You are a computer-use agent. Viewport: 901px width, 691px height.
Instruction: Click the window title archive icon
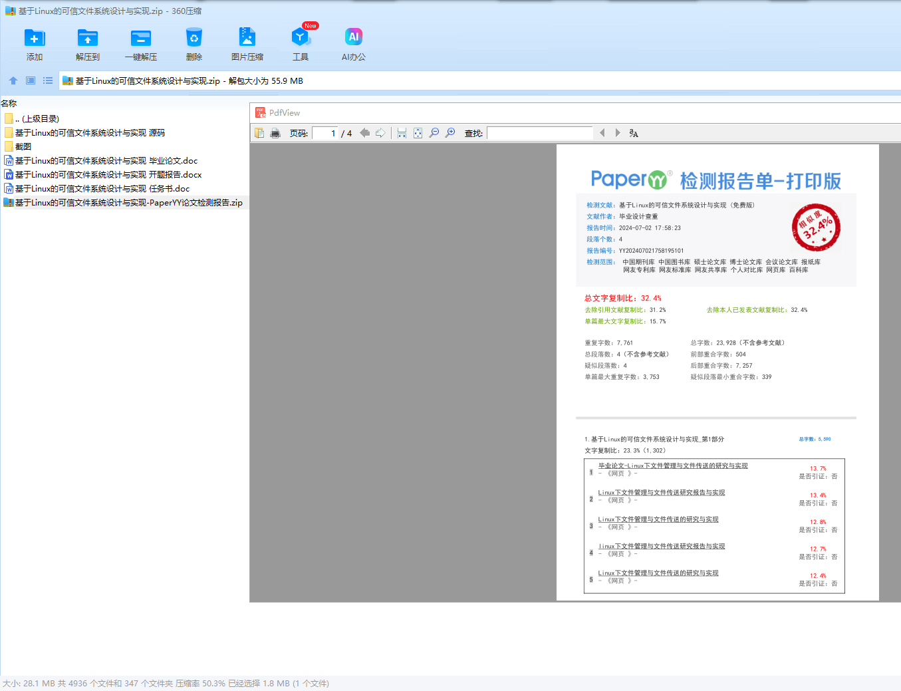click(x=10, y=11)
